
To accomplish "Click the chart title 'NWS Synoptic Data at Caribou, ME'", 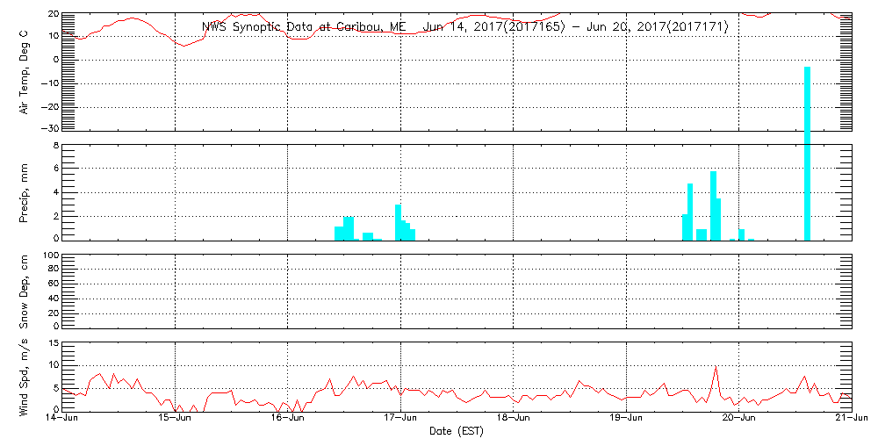I will pyautogui.click(x=305, y=27).
